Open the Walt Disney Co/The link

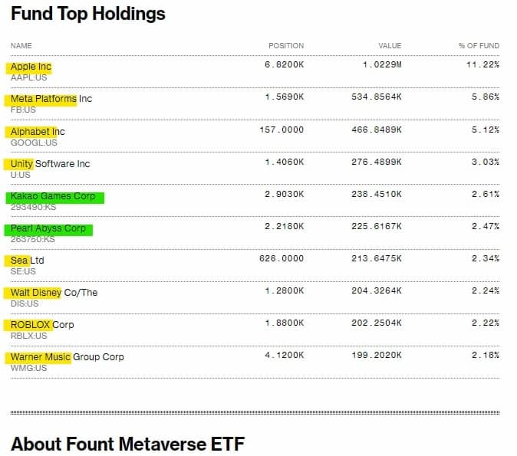pyautogui.click(x=54, y=292)
